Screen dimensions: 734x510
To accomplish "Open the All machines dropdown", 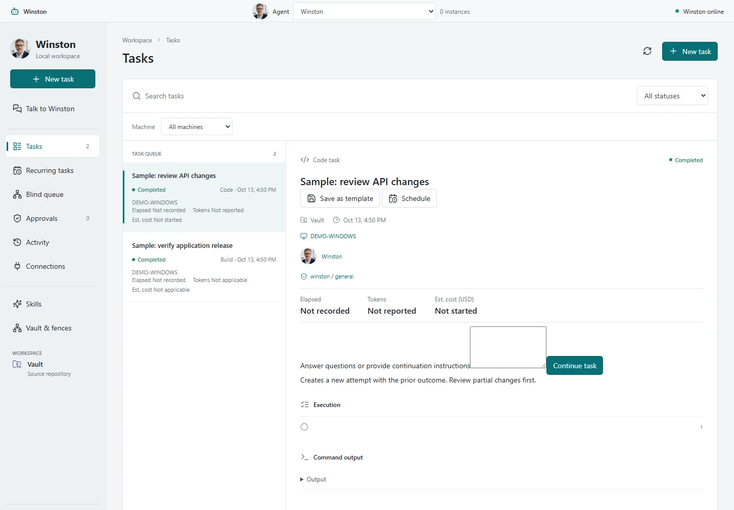I will coord(197,126).
